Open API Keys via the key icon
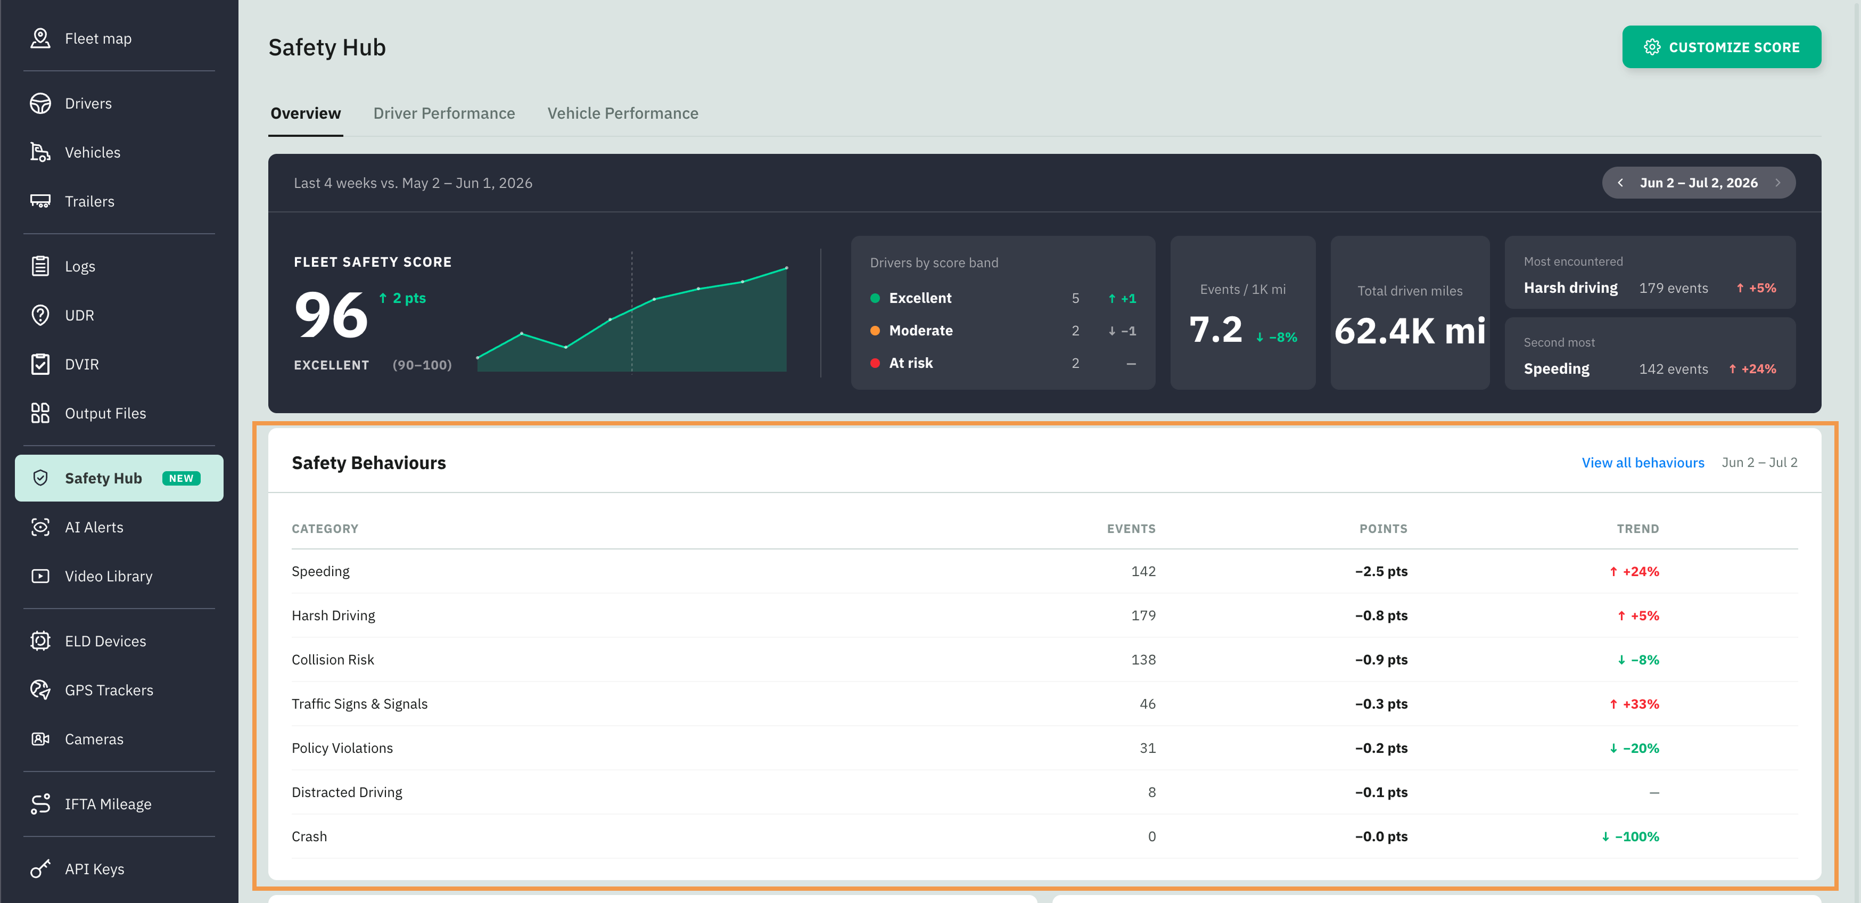This screenshot has width=1861, height=903. click(x=40, y=869)
